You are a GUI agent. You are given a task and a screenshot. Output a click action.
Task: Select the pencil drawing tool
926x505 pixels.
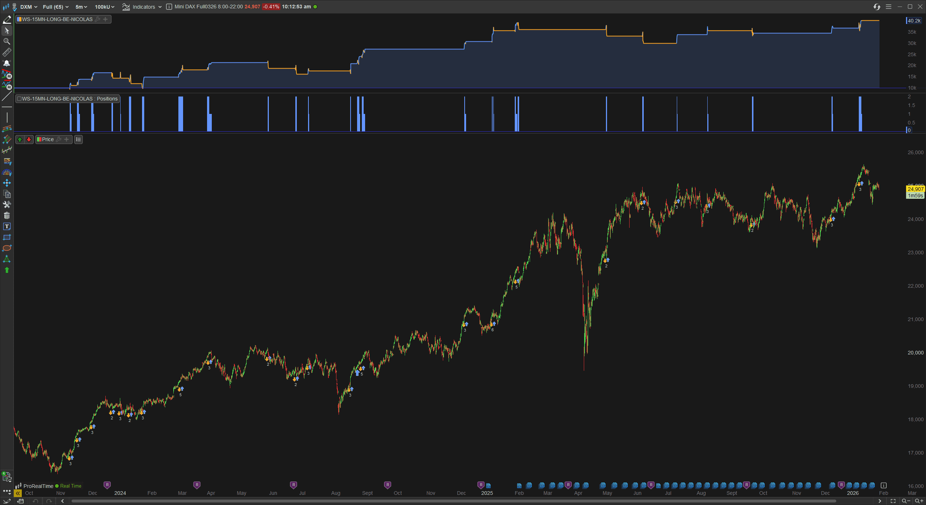[x=7, y=20]
